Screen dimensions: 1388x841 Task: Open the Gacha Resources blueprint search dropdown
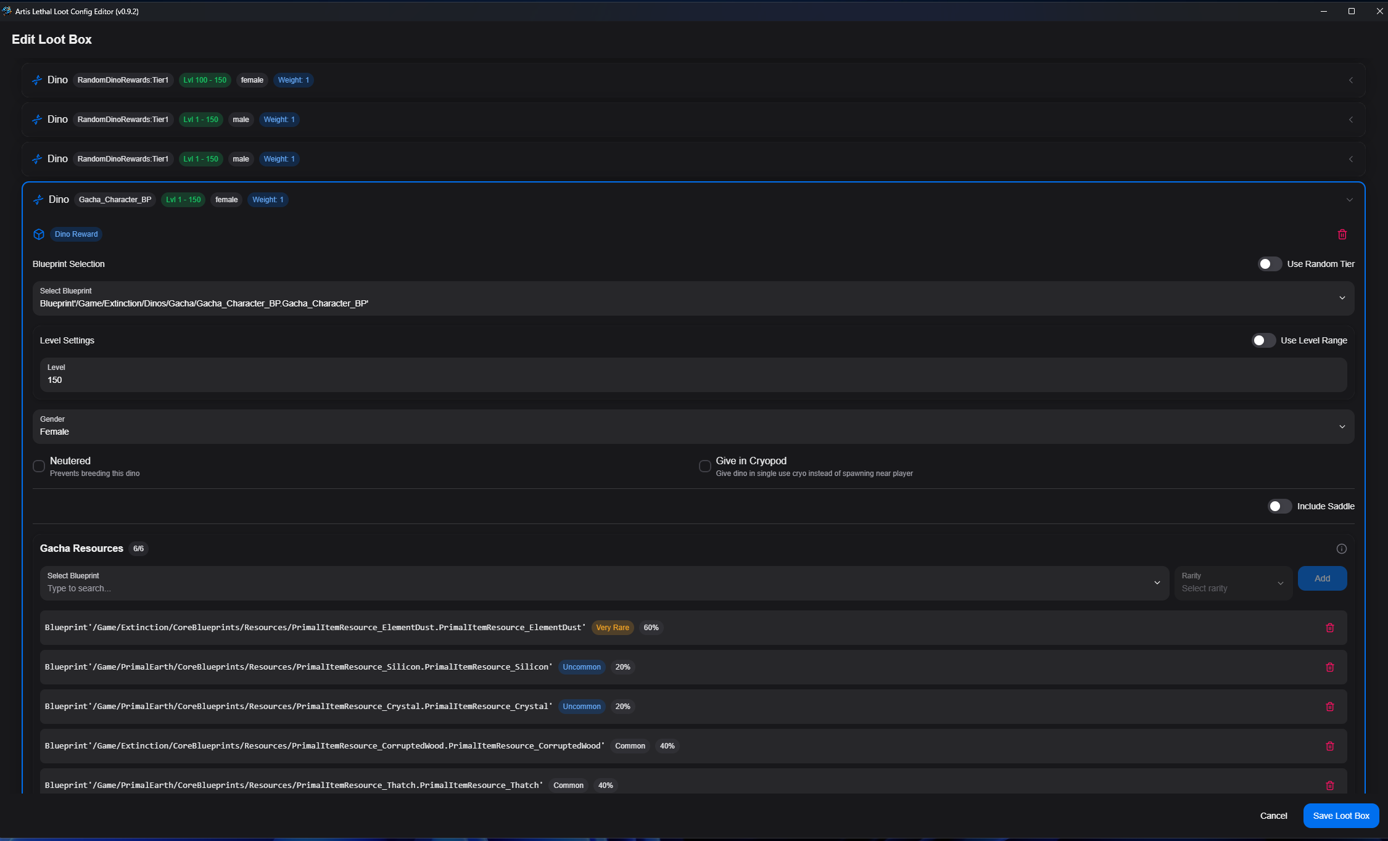point(605,583)
